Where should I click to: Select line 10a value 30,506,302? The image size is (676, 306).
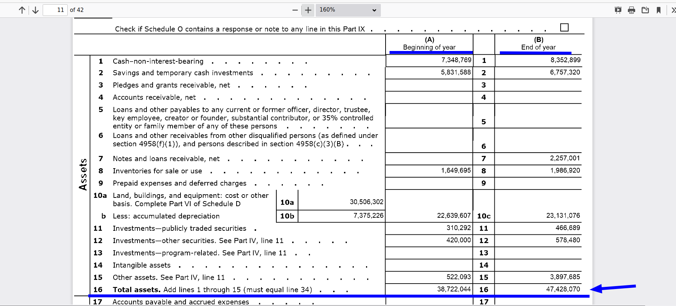pyautogui.click(x=366, y=202)
